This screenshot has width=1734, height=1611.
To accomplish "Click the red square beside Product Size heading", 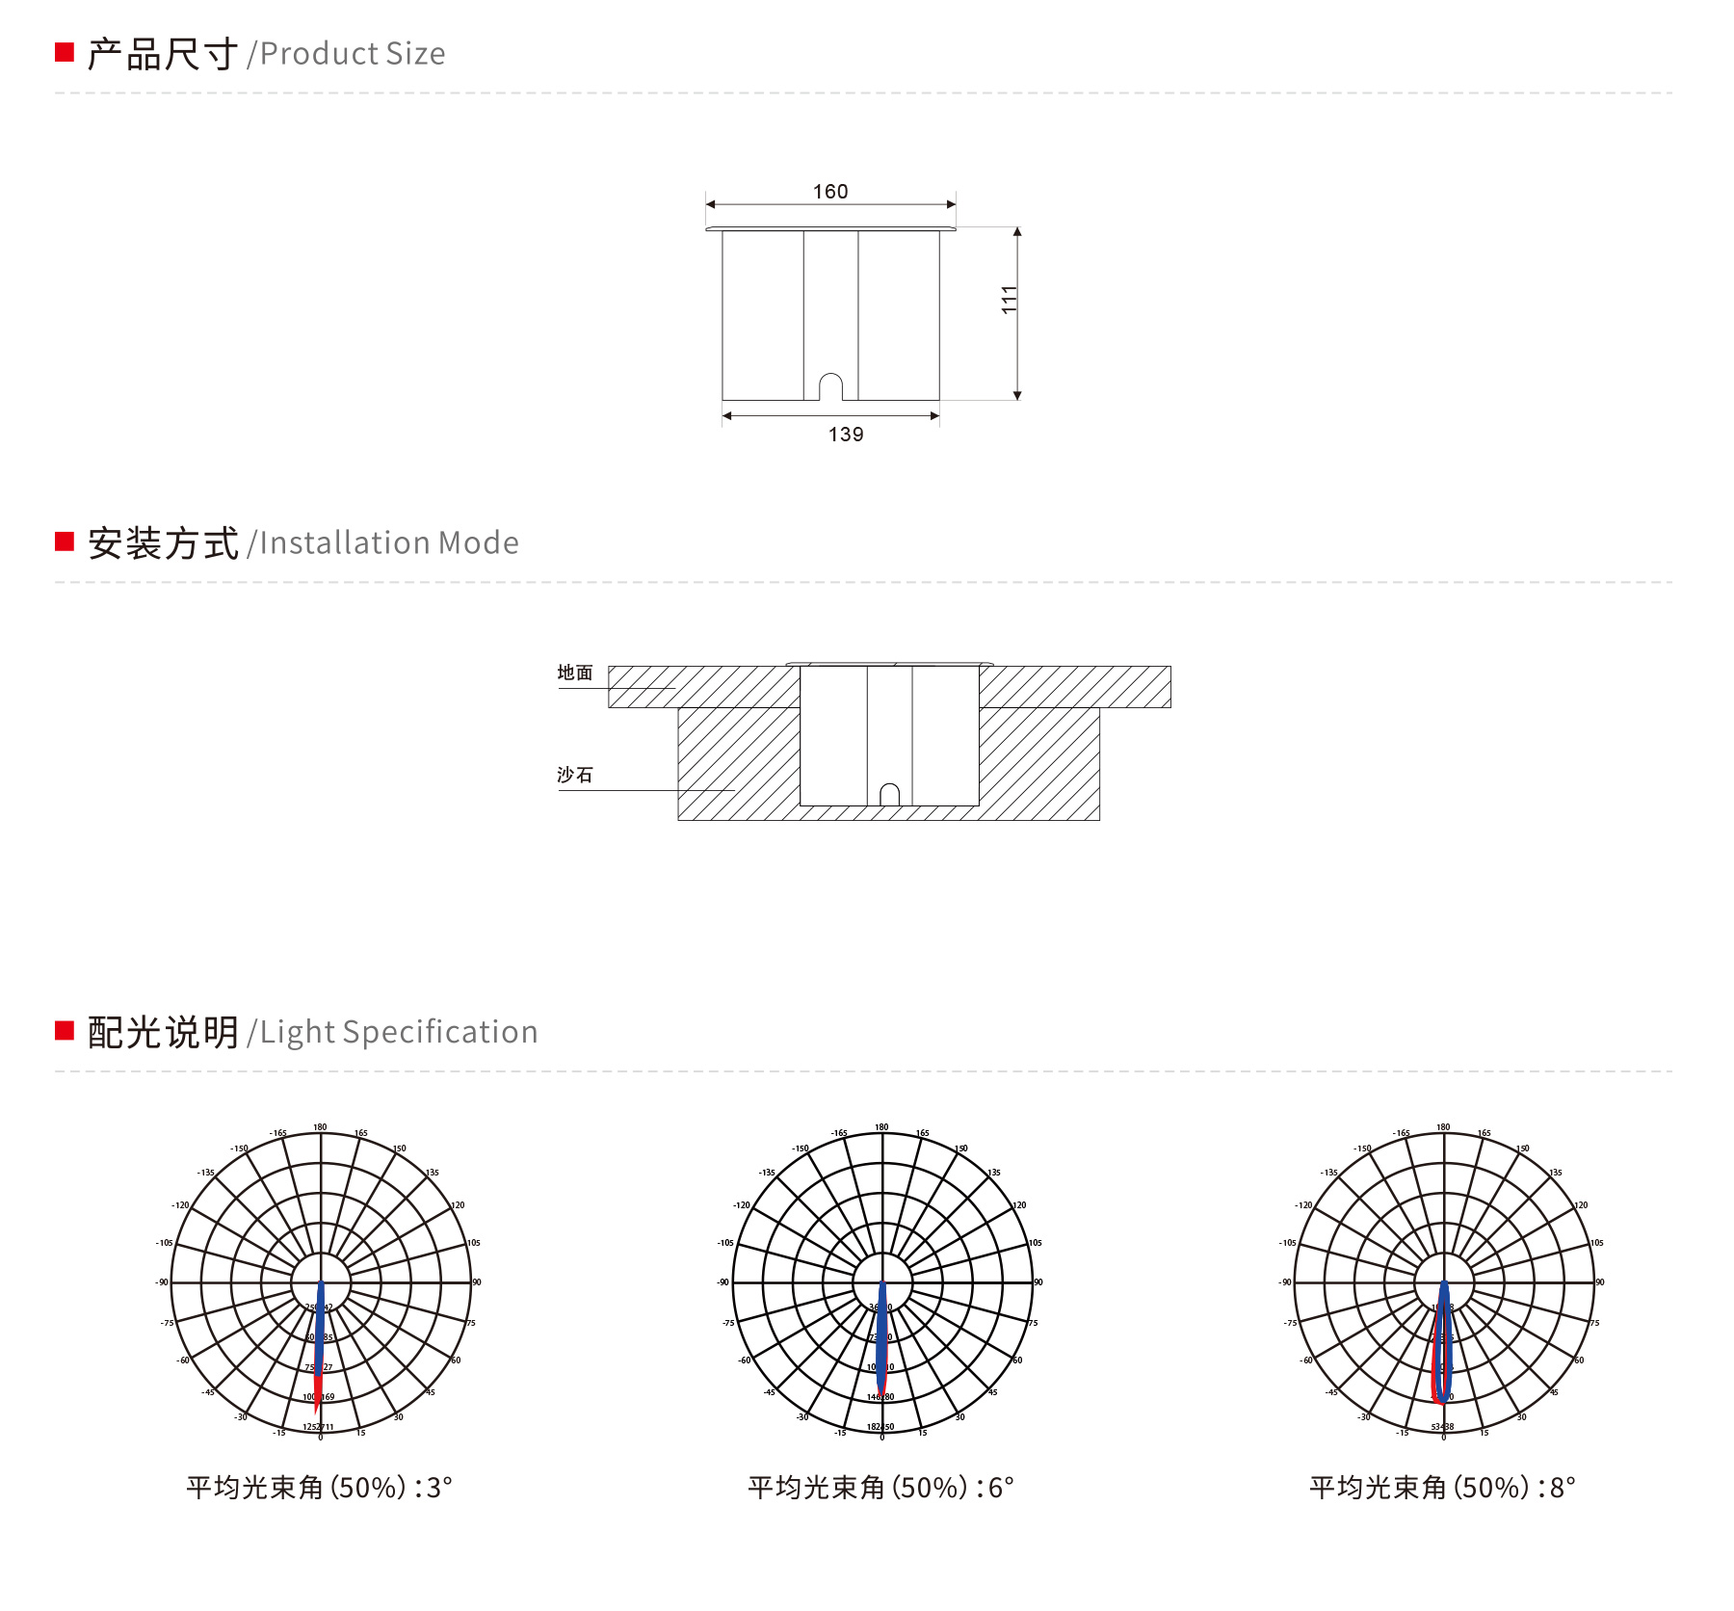I will click(x=65, y=52).
